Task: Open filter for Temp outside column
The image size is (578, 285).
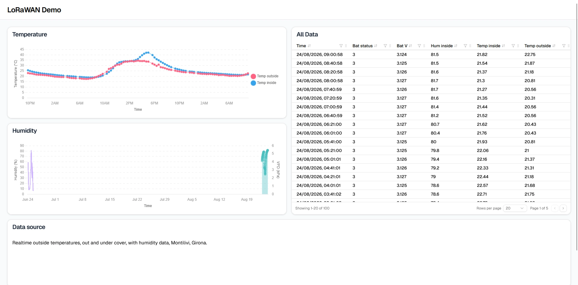Action: [564, 46]
